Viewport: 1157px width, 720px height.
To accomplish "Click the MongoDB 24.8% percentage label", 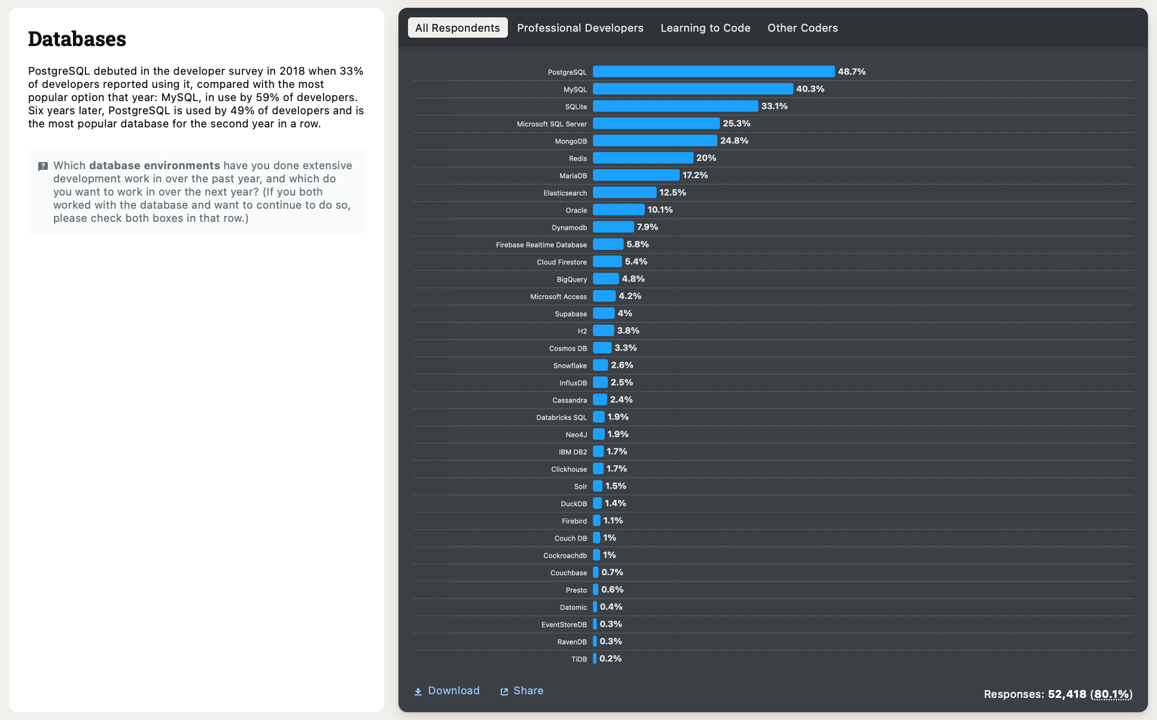I will 734,140.
